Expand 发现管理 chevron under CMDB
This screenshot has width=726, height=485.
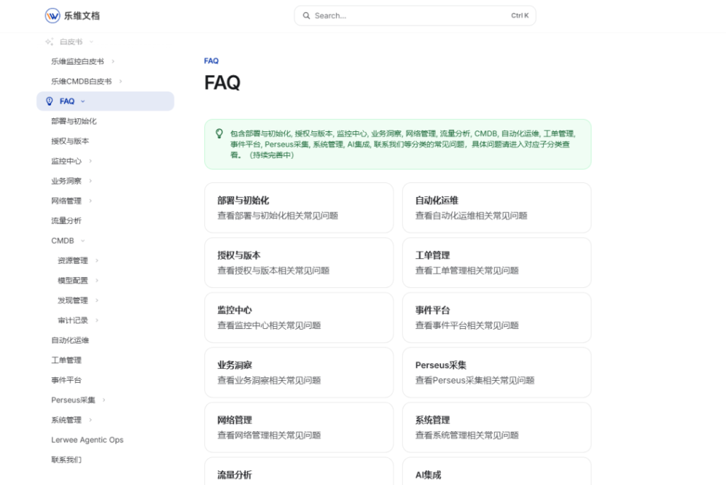point(96,300)
